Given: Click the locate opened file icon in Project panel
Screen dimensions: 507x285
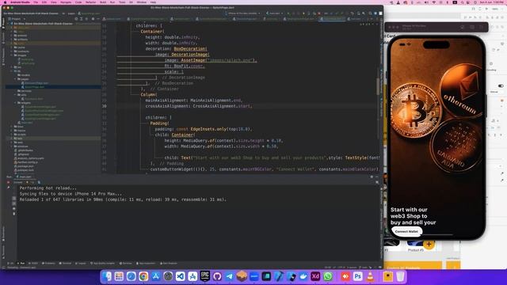Looking at the screenshot, I should point(76,19).
